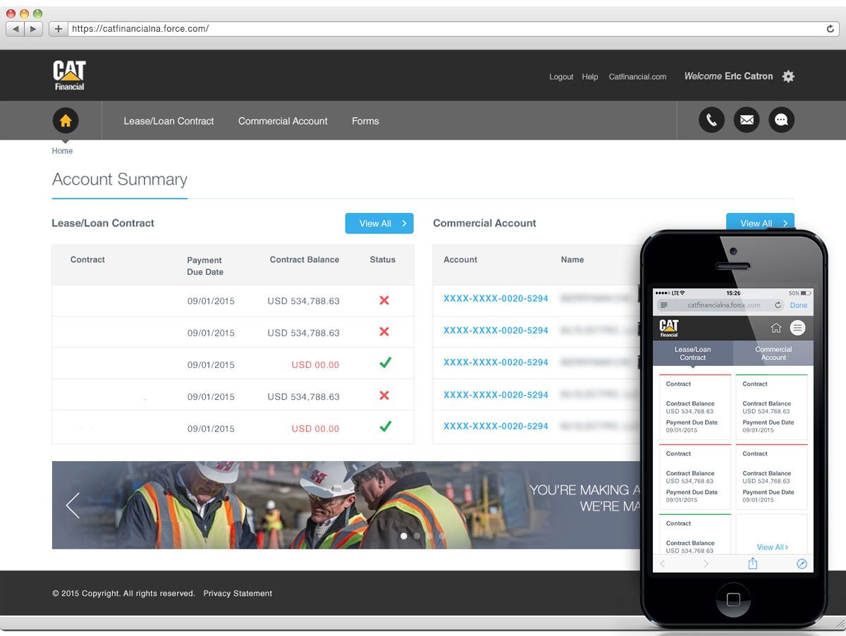Select the first carousel dot indicator
The image size is (846, 636).
tap(404, 536)
